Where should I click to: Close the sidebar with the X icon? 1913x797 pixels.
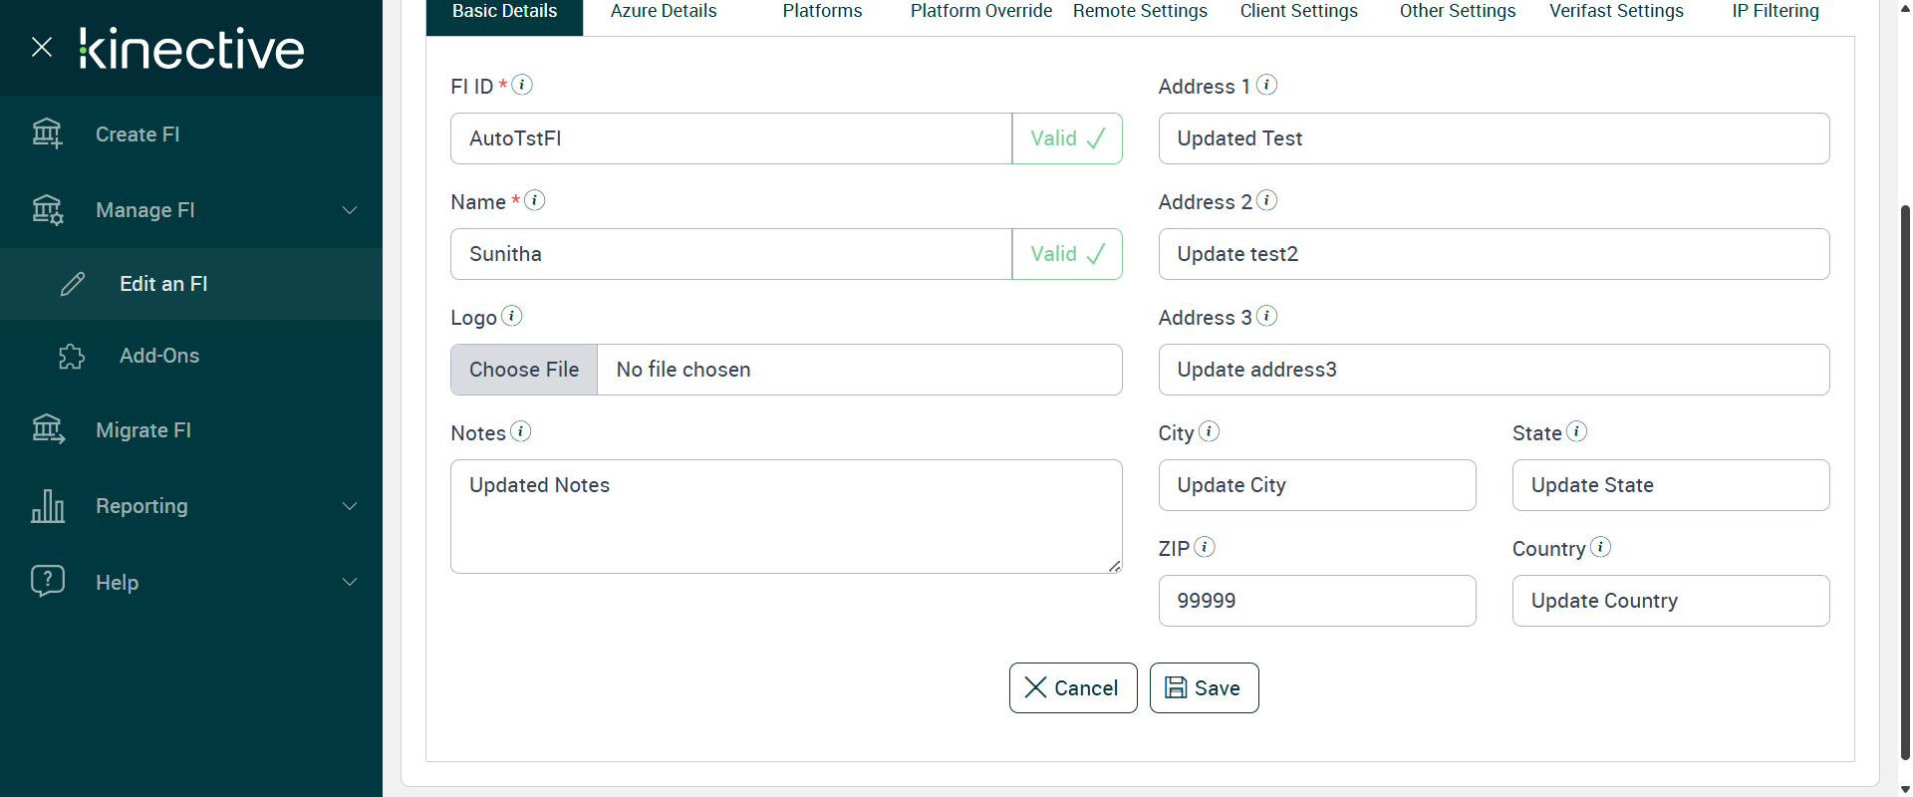pyautogui.click(x=42, y=47)
